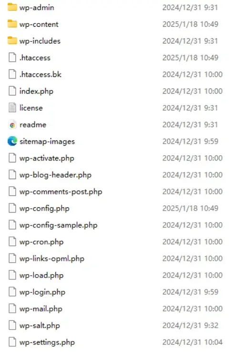Click the wp-login.php file name
244x353 pixels.
click(42, 292)
